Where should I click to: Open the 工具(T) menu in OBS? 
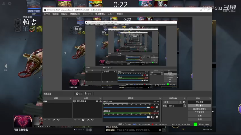point(111,14)
